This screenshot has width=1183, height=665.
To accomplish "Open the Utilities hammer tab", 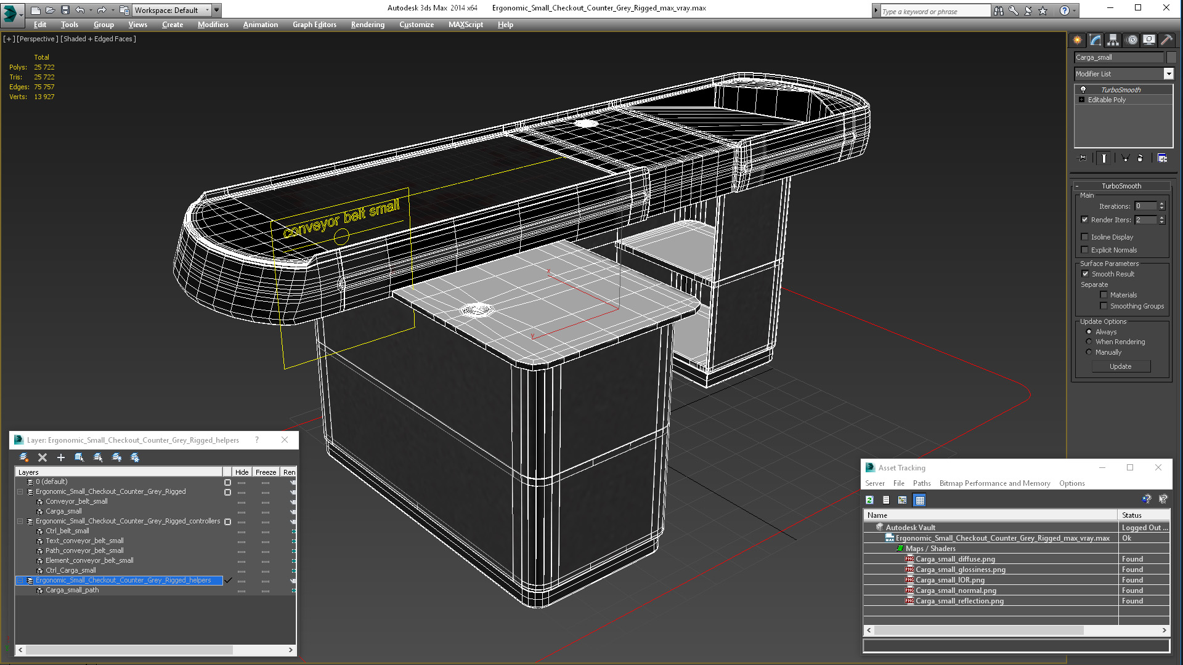I will click(1166, 40).
